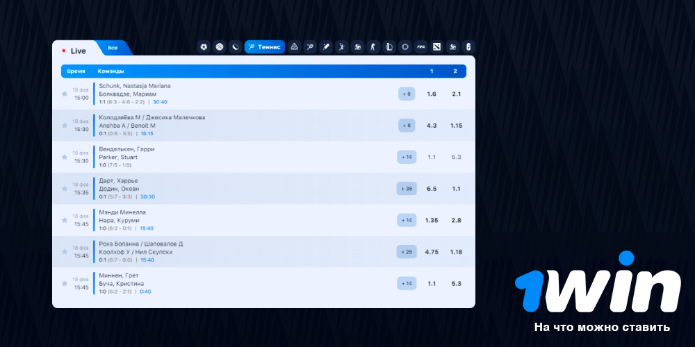
Task: Open match Роха Бопанна / Шаповалов Д
Action: 141,244
